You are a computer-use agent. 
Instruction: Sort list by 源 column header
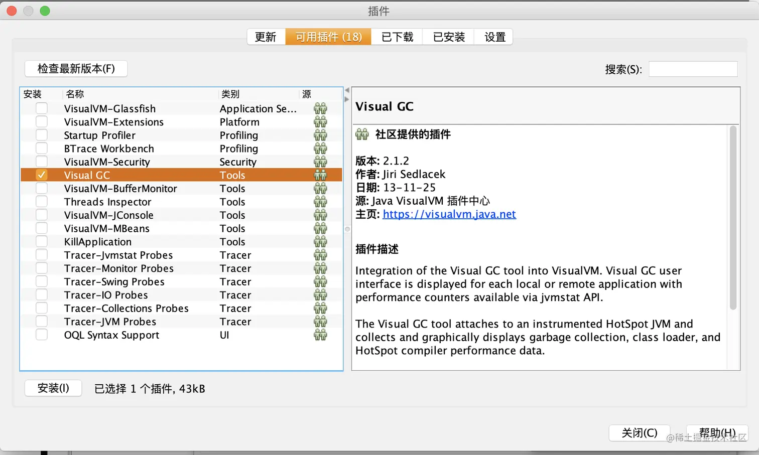pyautogui.click(x=320, y=94)
